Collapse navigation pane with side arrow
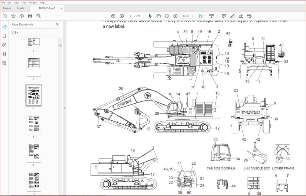This screenshot has height=196, width=306. [x=65, y=108]
